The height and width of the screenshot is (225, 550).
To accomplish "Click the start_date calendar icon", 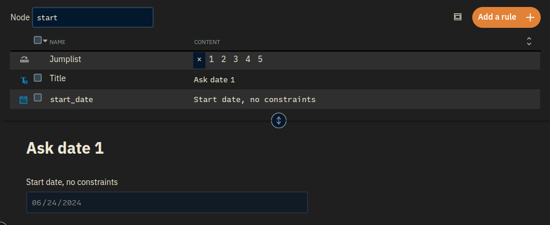I will [x=24, y=100].
